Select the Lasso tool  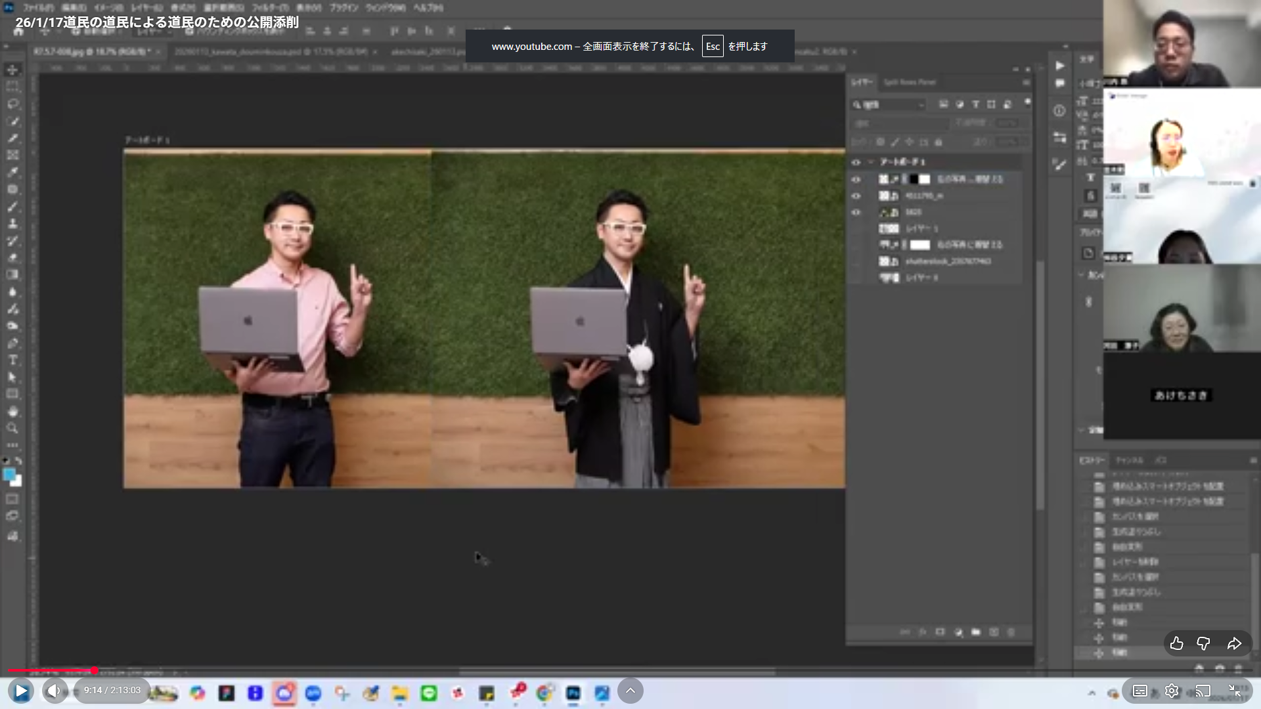tap(12, 104)
